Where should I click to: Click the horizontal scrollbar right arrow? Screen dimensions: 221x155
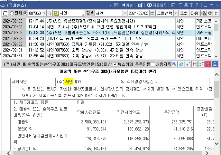tap(207, 153)
